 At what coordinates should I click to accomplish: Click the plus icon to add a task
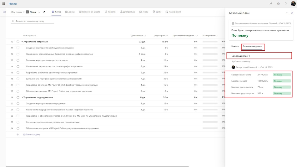(18, 134)
